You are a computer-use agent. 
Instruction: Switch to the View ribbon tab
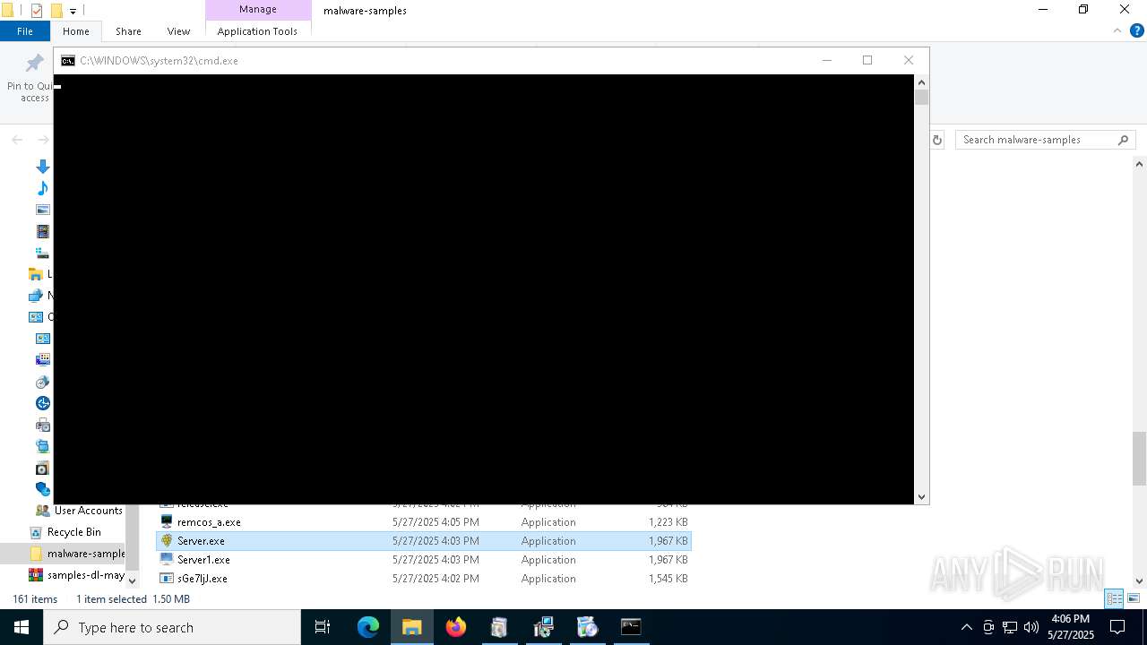(178, 31)
